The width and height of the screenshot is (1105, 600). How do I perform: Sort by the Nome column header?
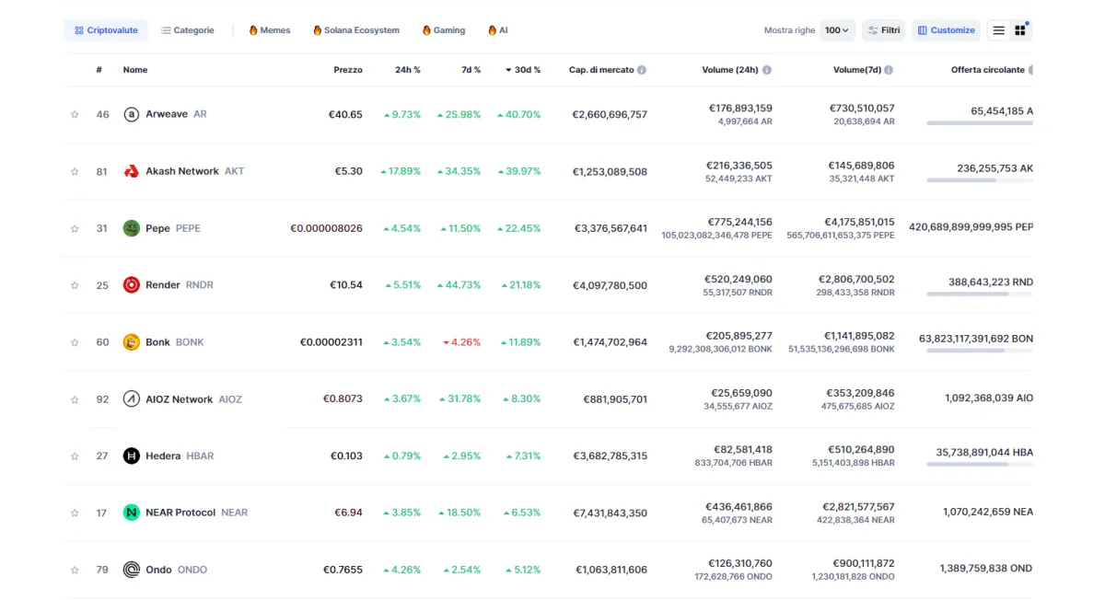(135, 70)
